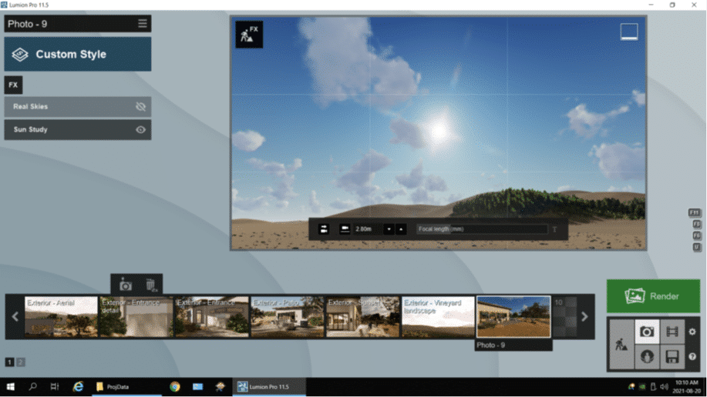Viewport: 707px width, 397px height.
Task: Open the Build with FX mode in preview
Action: coord(249,35)
